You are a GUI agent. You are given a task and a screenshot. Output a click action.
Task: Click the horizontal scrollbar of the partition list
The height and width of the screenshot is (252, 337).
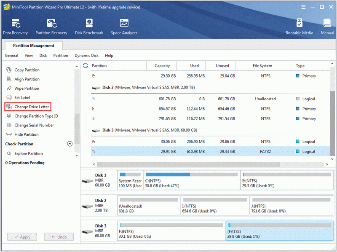(x=188, y=164)
